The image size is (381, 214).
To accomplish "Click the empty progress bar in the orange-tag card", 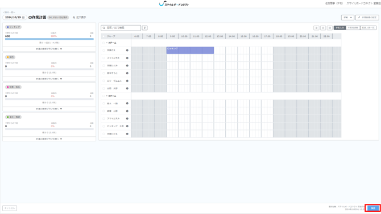I will (x=49, y=69).
